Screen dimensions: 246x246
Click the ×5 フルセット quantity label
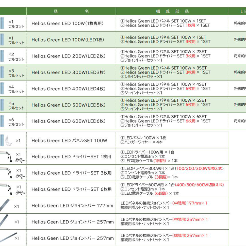[16, 106]
